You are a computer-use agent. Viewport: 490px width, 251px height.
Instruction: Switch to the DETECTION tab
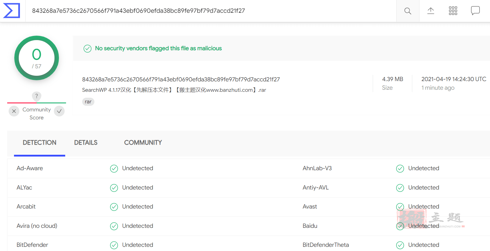coord(40,143)
